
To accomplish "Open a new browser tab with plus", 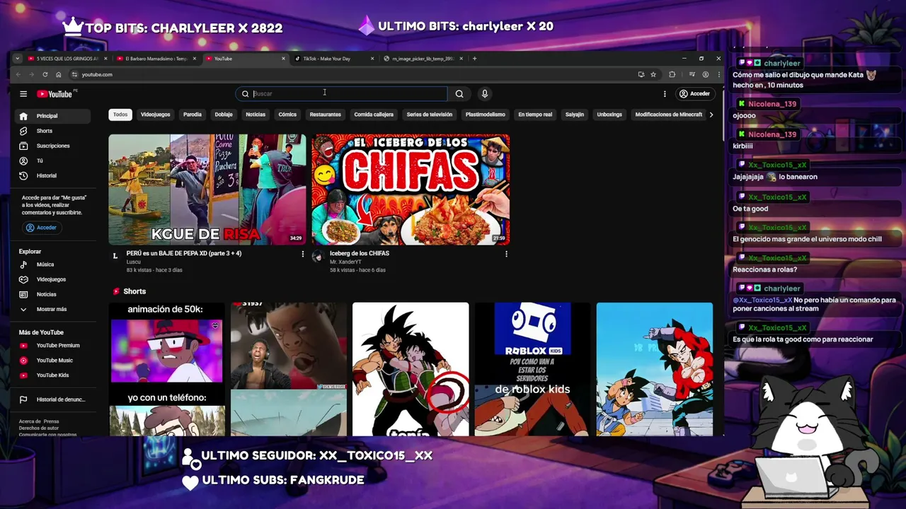I will (474, 59).
